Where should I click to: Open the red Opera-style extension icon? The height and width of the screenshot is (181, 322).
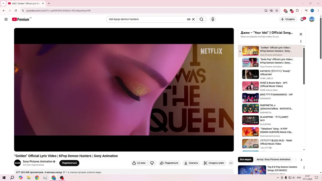click(285, 11)
